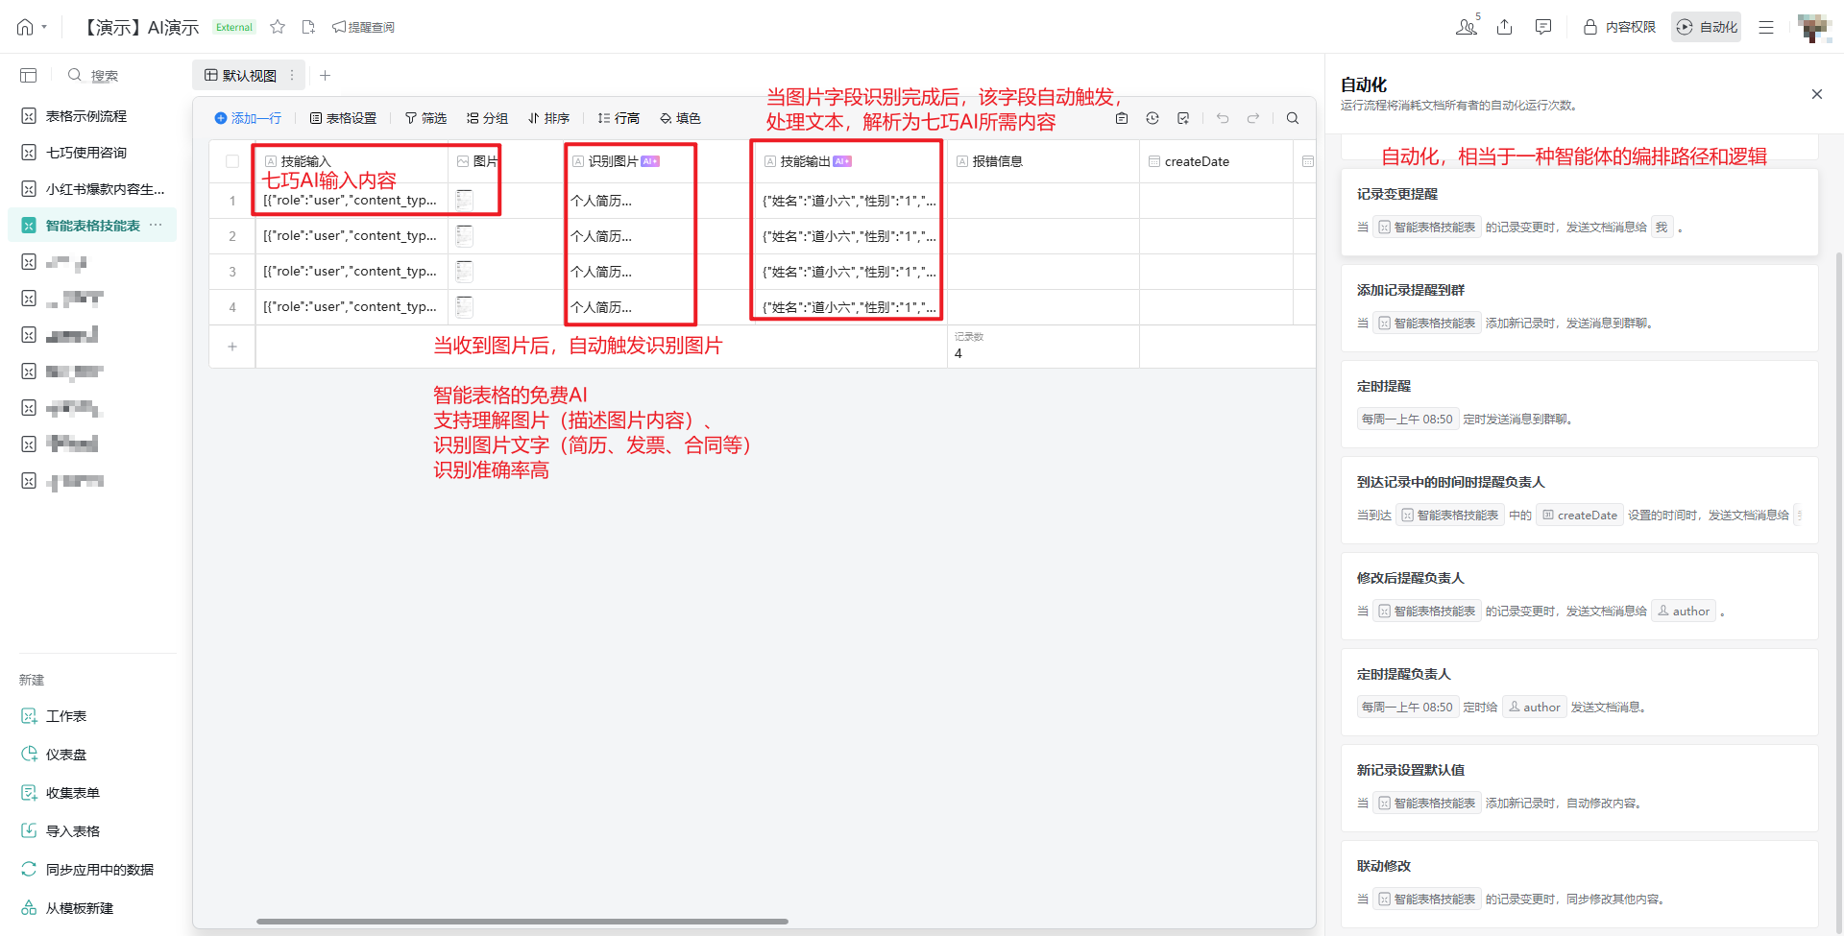1844x936 pixels.
Task: Open the 填色 fill color tool
Action: tap(680, 118)
